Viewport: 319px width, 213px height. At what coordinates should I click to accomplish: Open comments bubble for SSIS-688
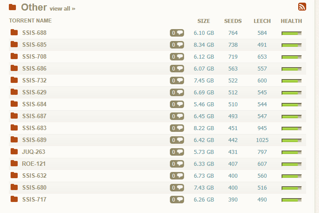177,33
